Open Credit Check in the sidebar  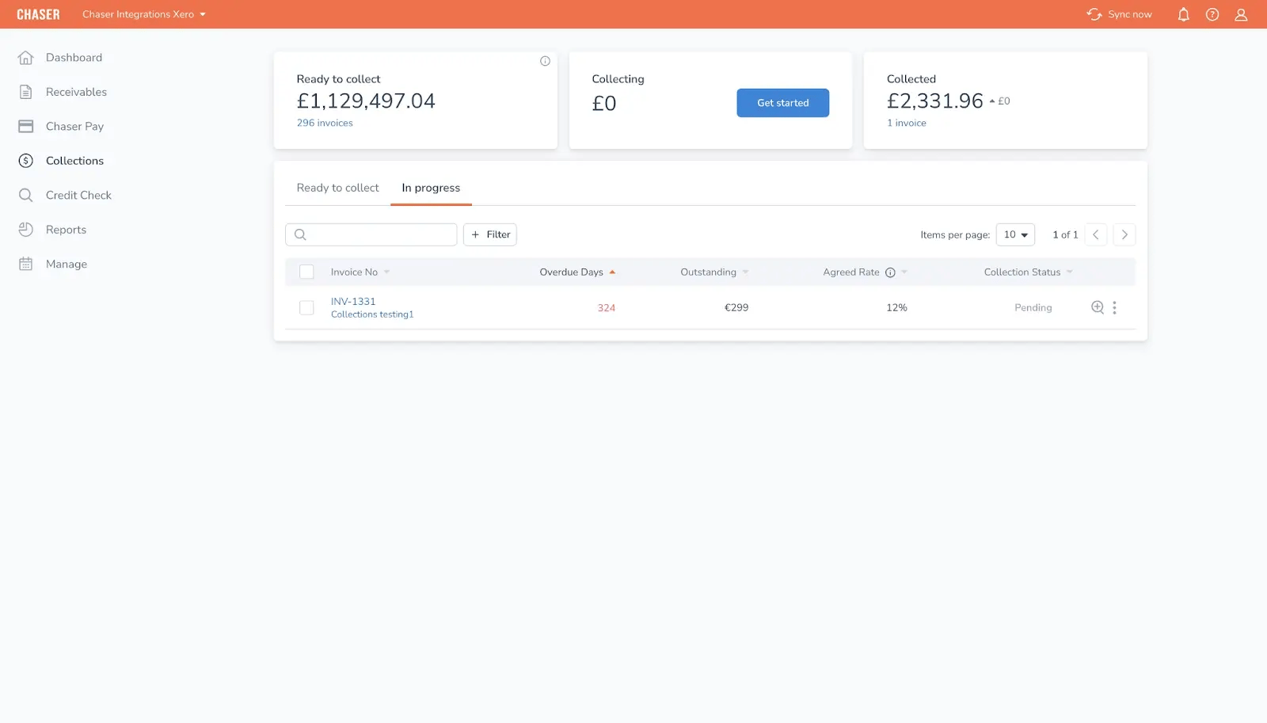tap(78, 195)
